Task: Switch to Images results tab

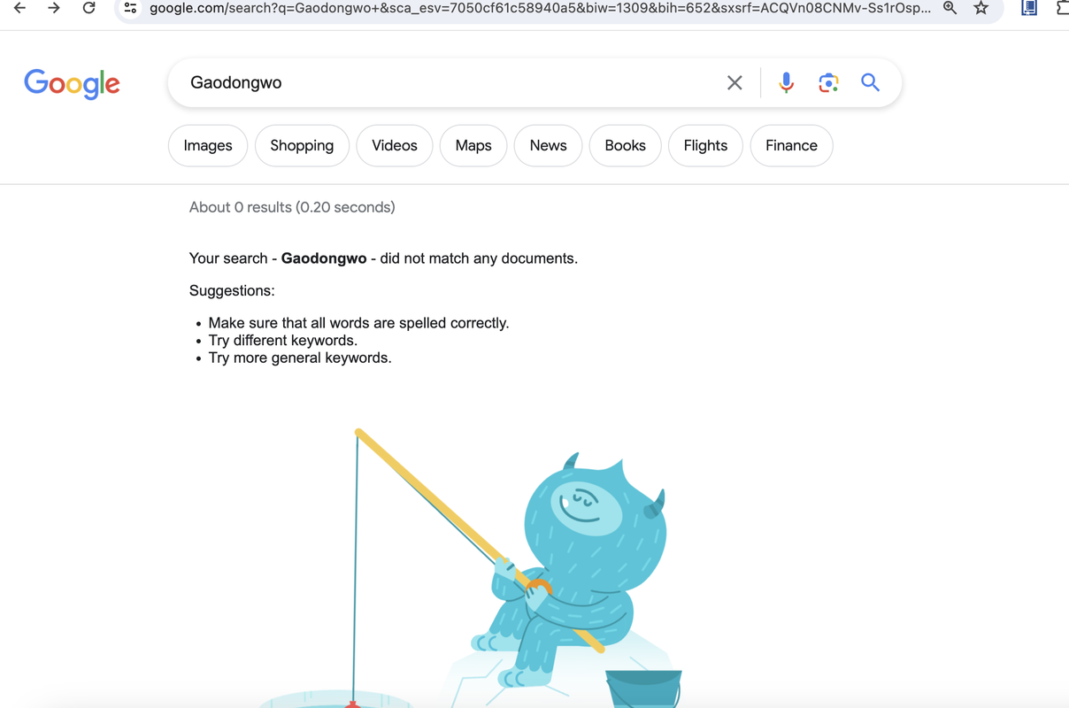Action: point(208,145)
